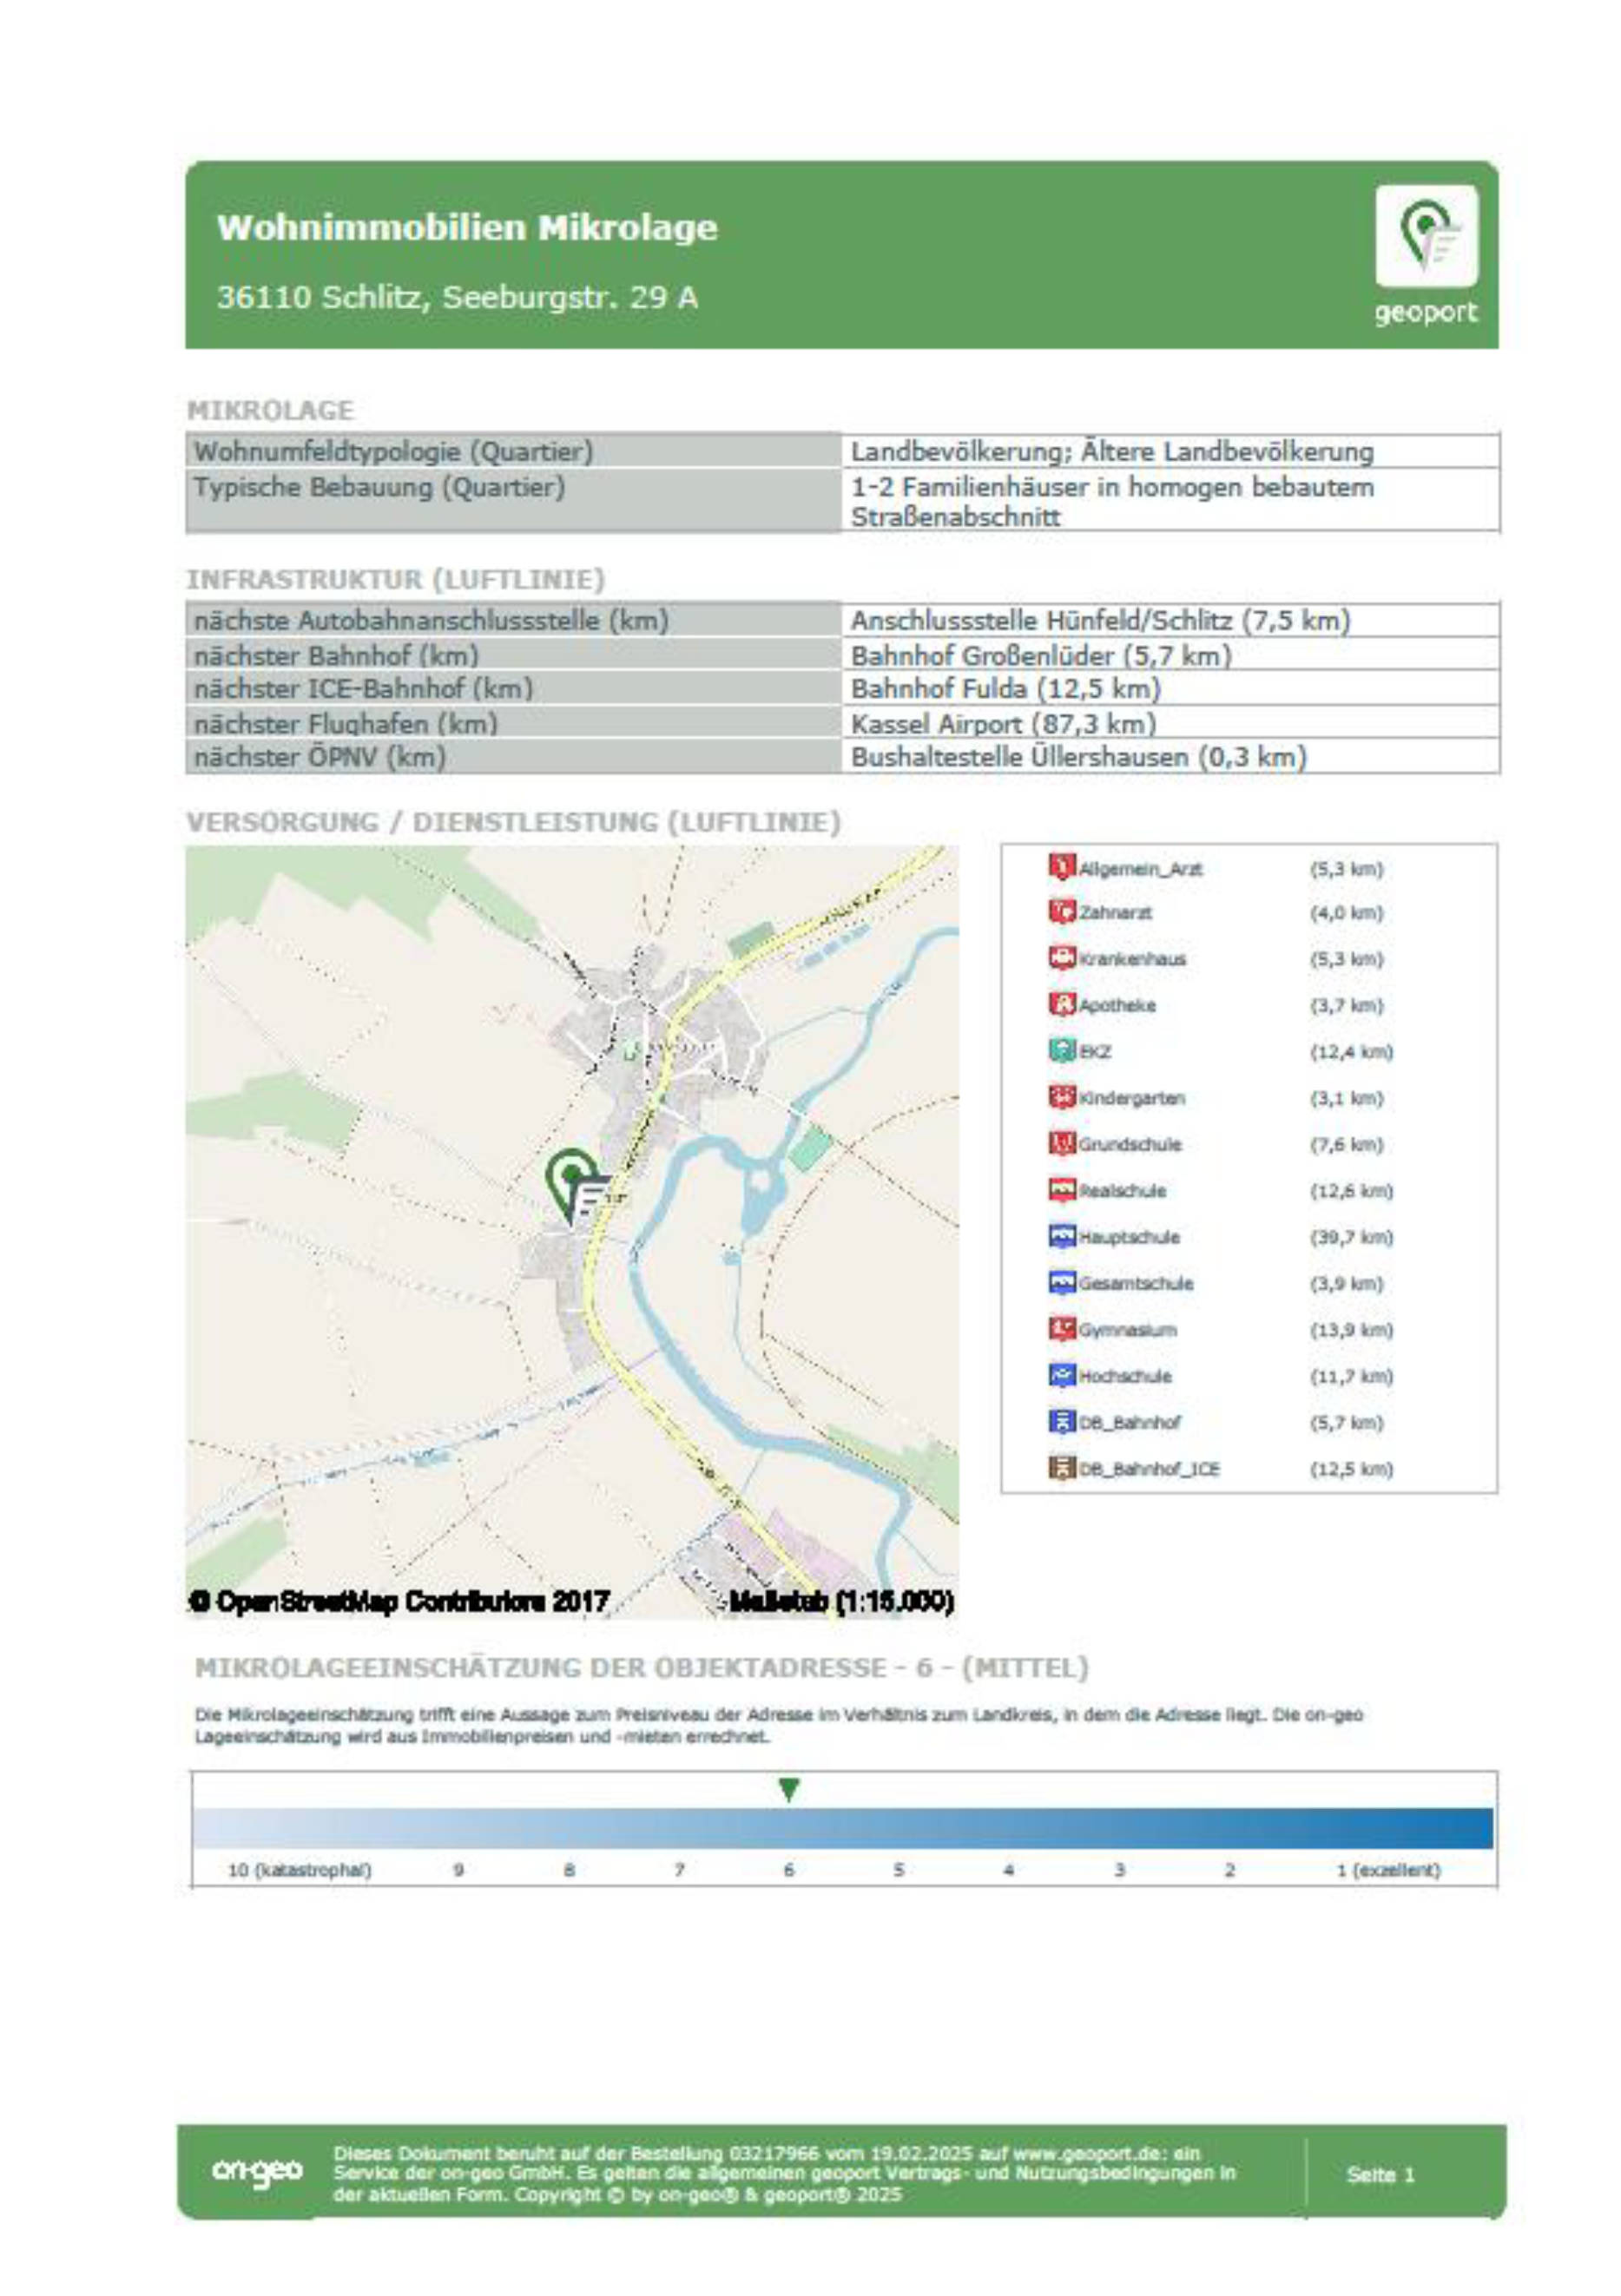Viewport: 1621px width, 2296px height.
Task: Click the green triangle rating marker
Action: pyautogui.click(x=789, y=1790)
